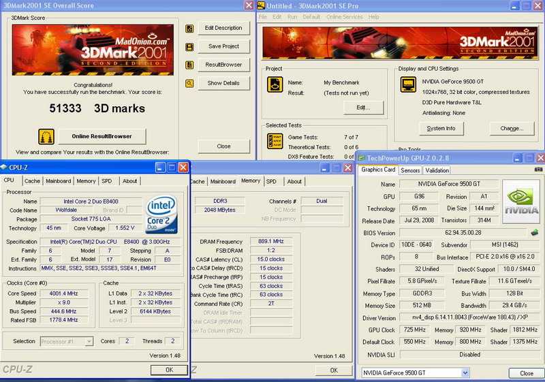545x382 pixels.
Task: Click the GPU-Z camera screenshot icon
Action: tap(538, 170)
